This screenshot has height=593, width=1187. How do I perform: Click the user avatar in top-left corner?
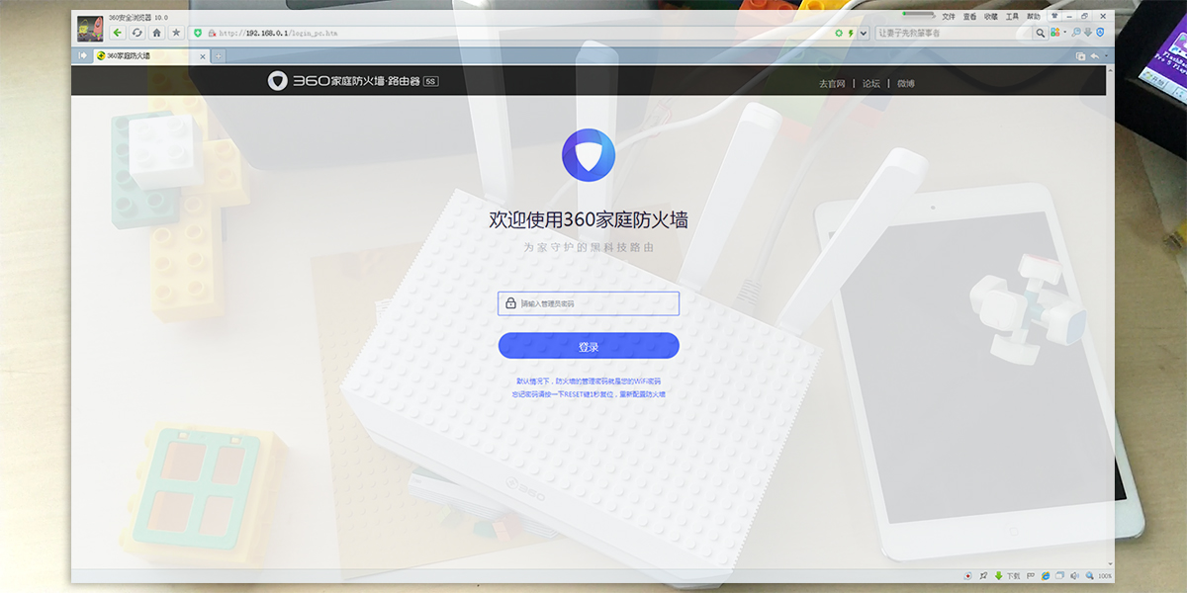coord(90,27)
